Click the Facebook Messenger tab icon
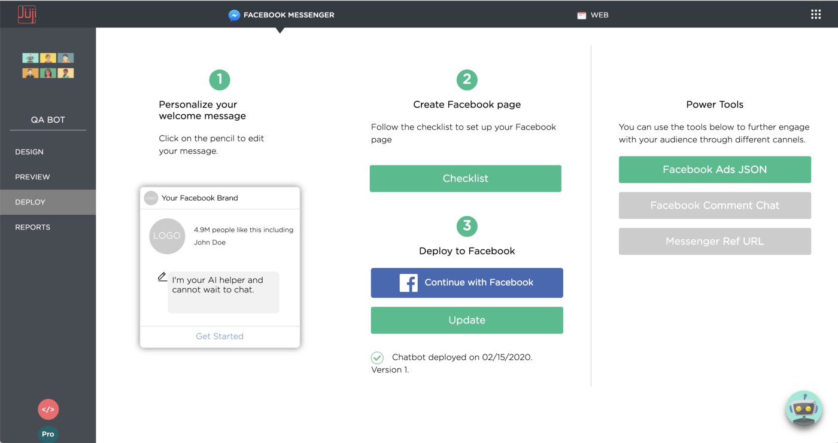838x443 pixels. 235,15
